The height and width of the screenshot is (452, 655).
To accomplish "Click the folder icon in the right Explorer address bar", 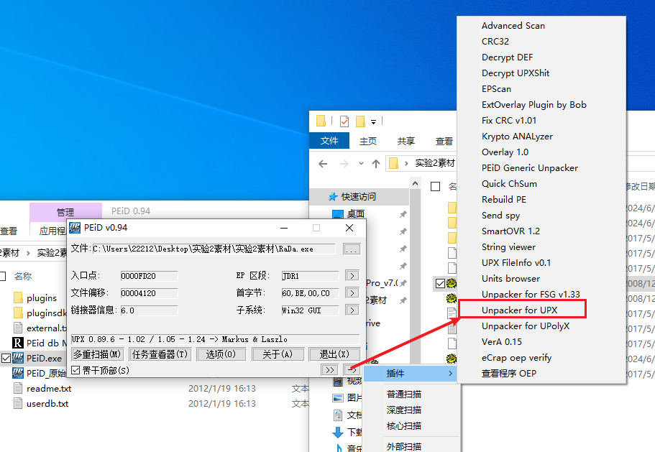I will [393, 163].
